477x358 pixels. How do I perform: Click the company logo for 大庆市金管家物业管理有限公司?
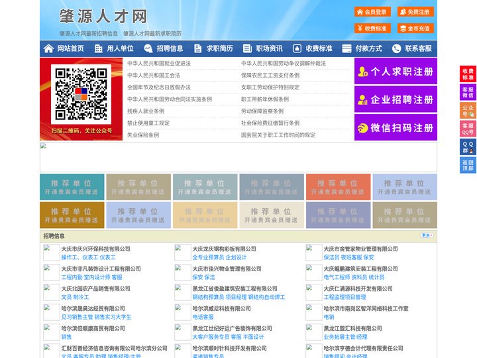point(313,253)
